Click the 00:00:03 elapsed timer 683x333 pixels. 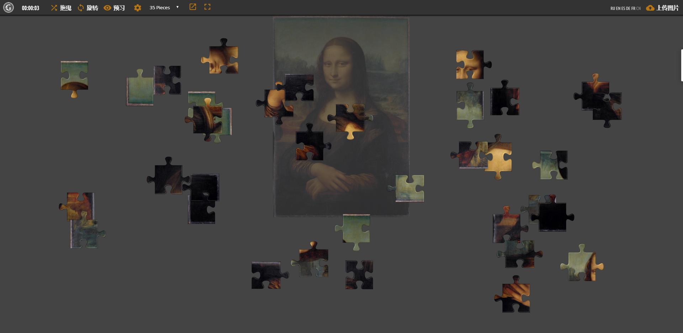31,8
